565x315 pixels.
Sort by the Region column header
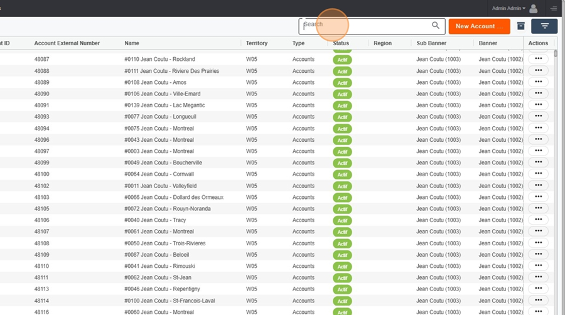click(383, 43)
